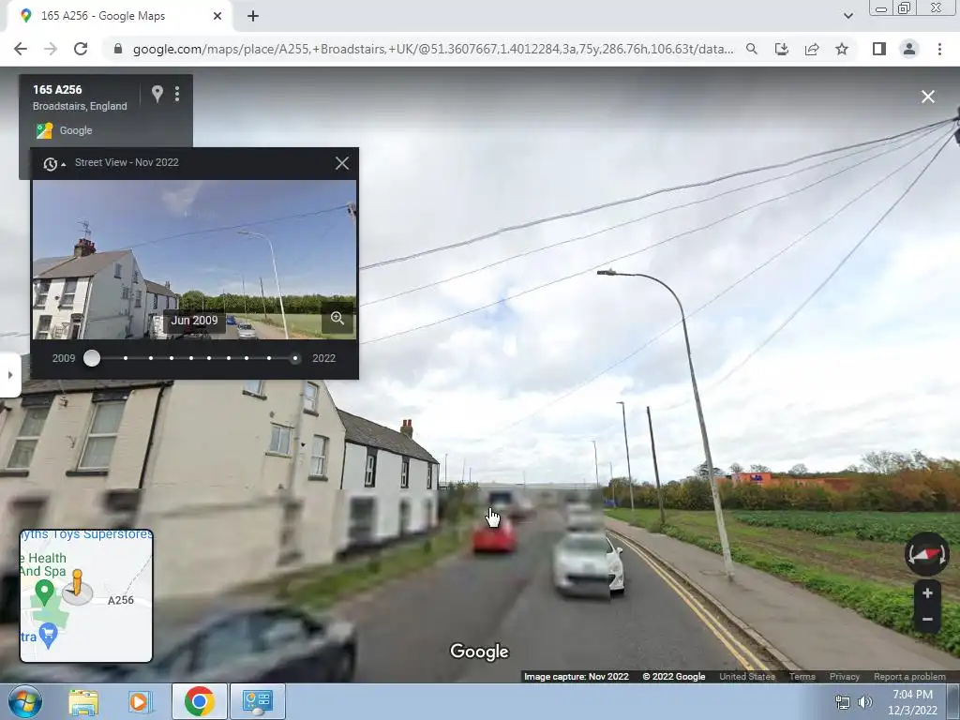Click the zoom magnifier on preview thumbnail
The width and height of the screenshot is (960, 720).
coord(337,318)
